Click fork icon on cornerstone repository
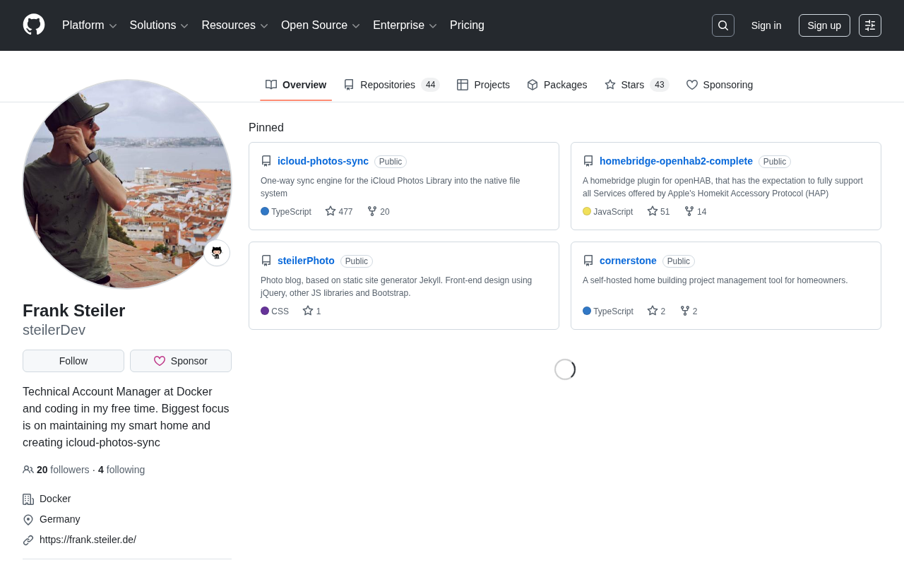 (x=685, y=311)
